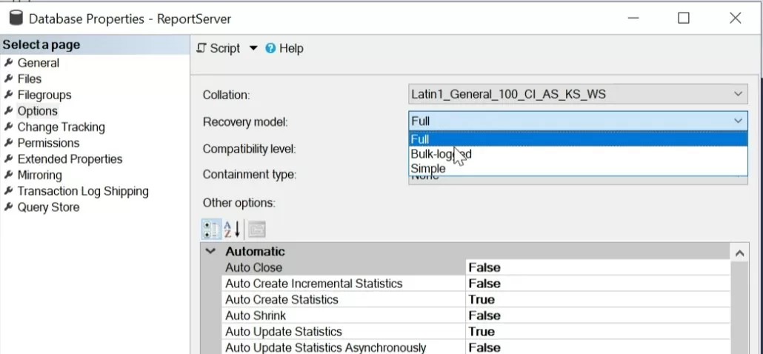Click the wrench icon beside Filegroups
Viewport: 763px width, 354px height.
[x=8, y=94]
